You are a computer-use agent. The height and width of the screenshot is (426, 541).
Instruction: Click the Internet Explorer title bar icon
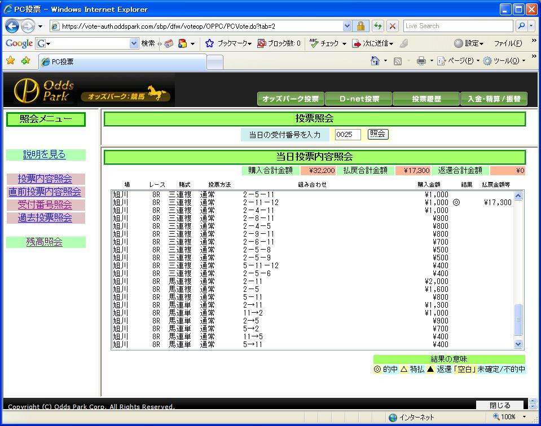pyautogui.click(x=7, y=10)
